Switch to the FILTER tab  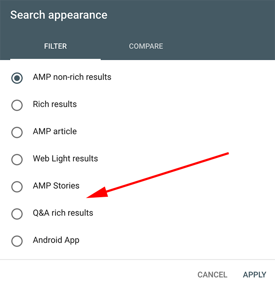[x=55, y=46]
